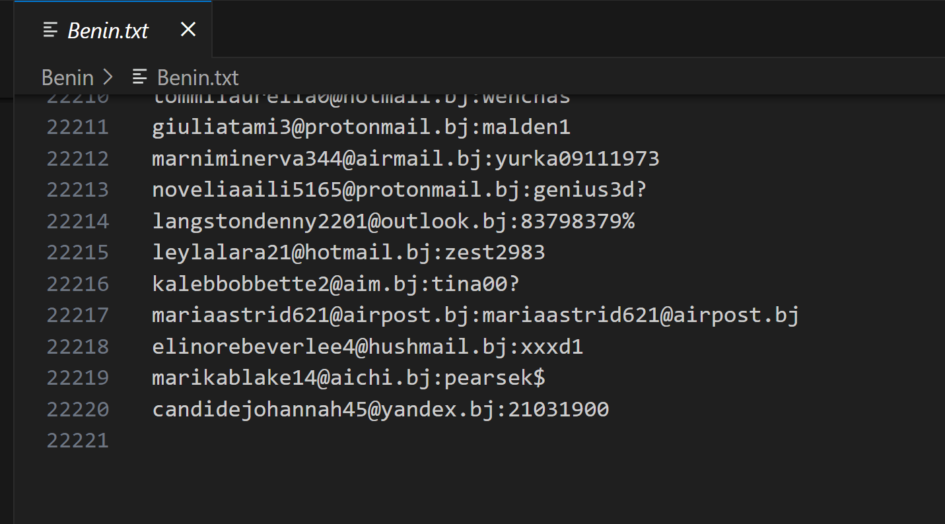Open the Benin.txt breadcrumb item
This screenshot has height=524, width=945.
pyautogui.click(x=197, y=77)
